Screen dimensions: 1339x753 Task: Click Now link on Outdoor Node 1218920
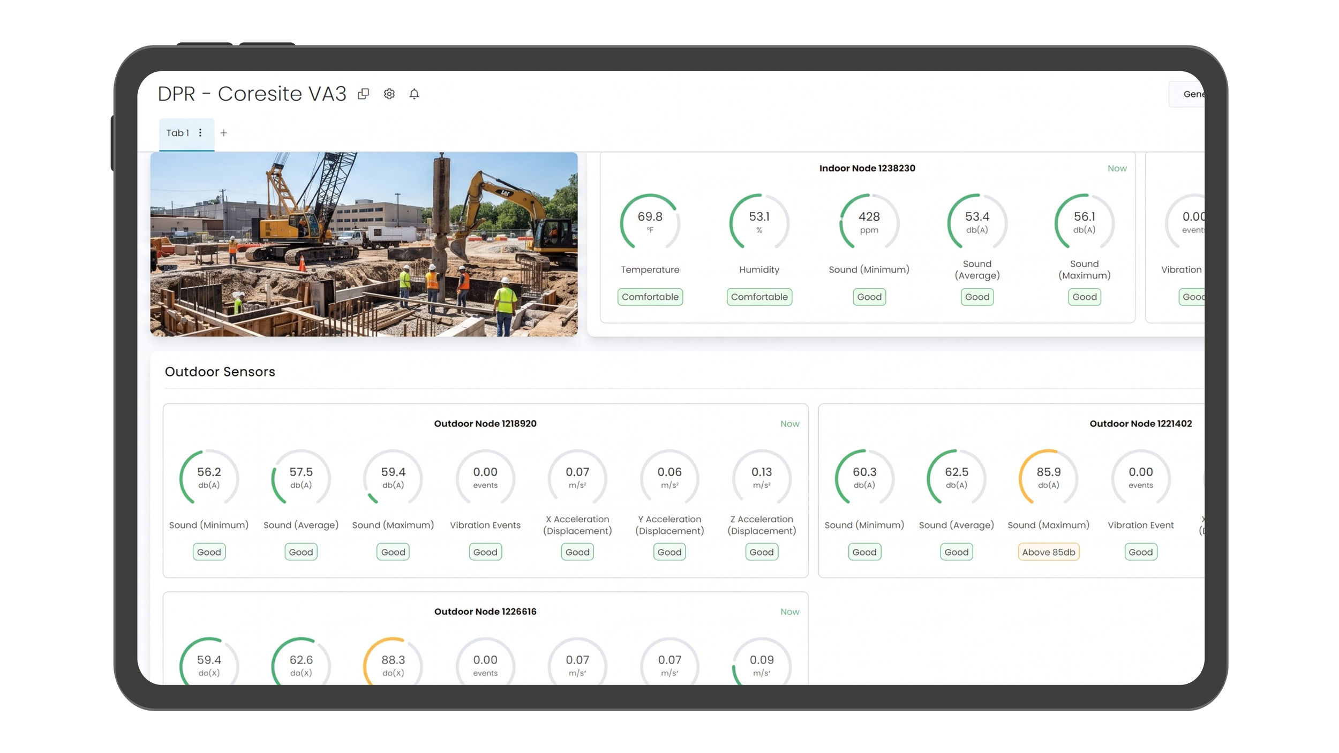tap(789, 424)
